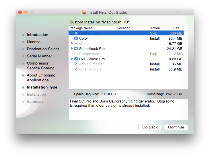Click the 24.21 GB size value
The width and height of the screenshot is (210, 157).
point(174,49)
